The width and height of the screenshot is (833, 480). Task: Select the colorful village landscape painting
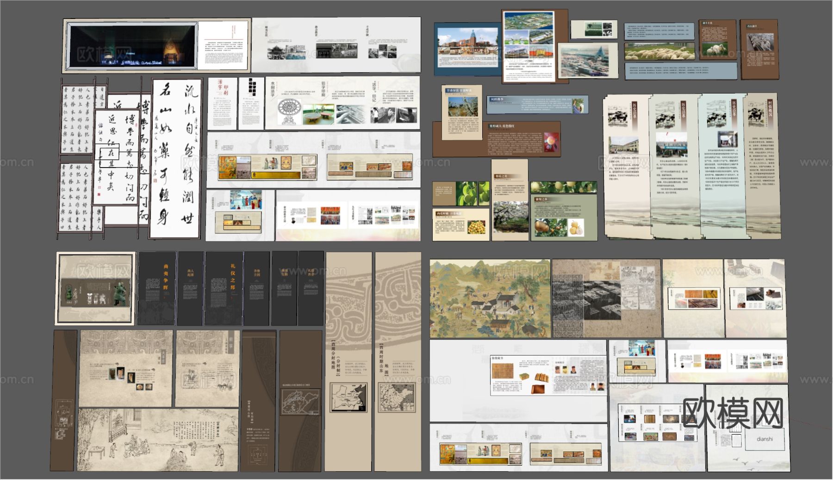coord(490,299)
